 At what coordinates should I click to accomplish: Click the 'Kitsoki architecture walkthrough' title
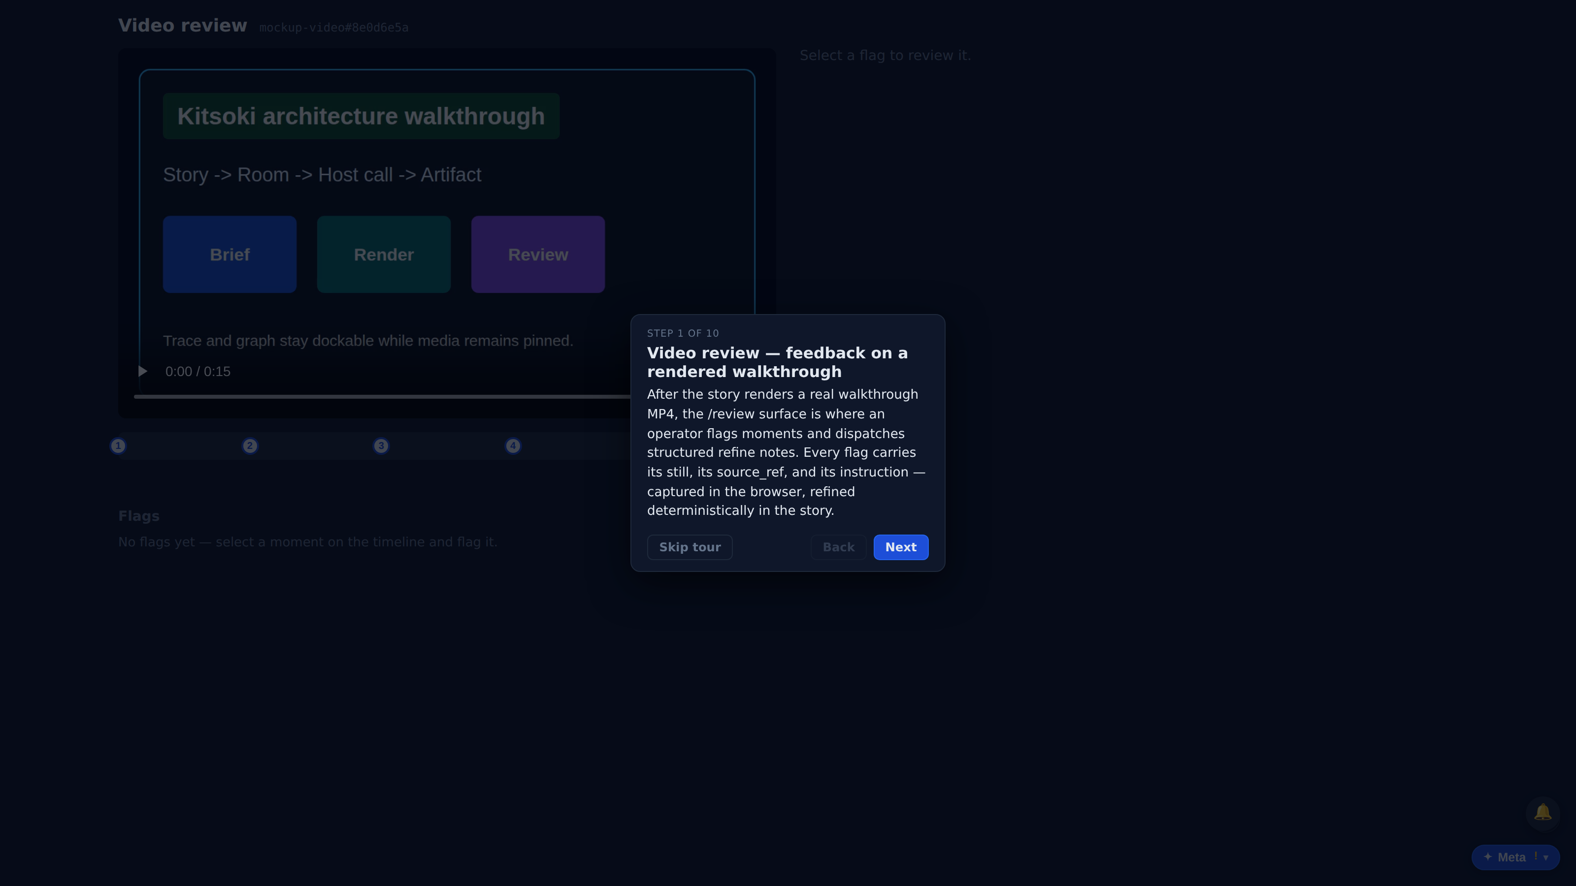coord(361,116)
